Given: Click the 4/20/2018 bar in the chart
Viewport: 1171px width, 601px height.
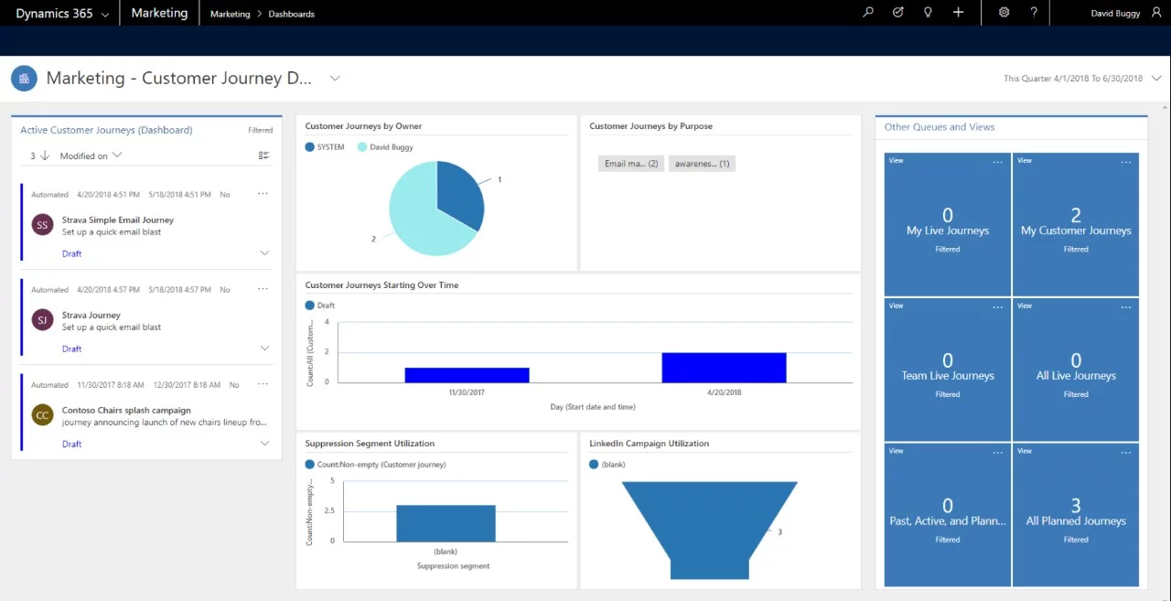Looking at the screenshot, I should click(x=724, y=368).
